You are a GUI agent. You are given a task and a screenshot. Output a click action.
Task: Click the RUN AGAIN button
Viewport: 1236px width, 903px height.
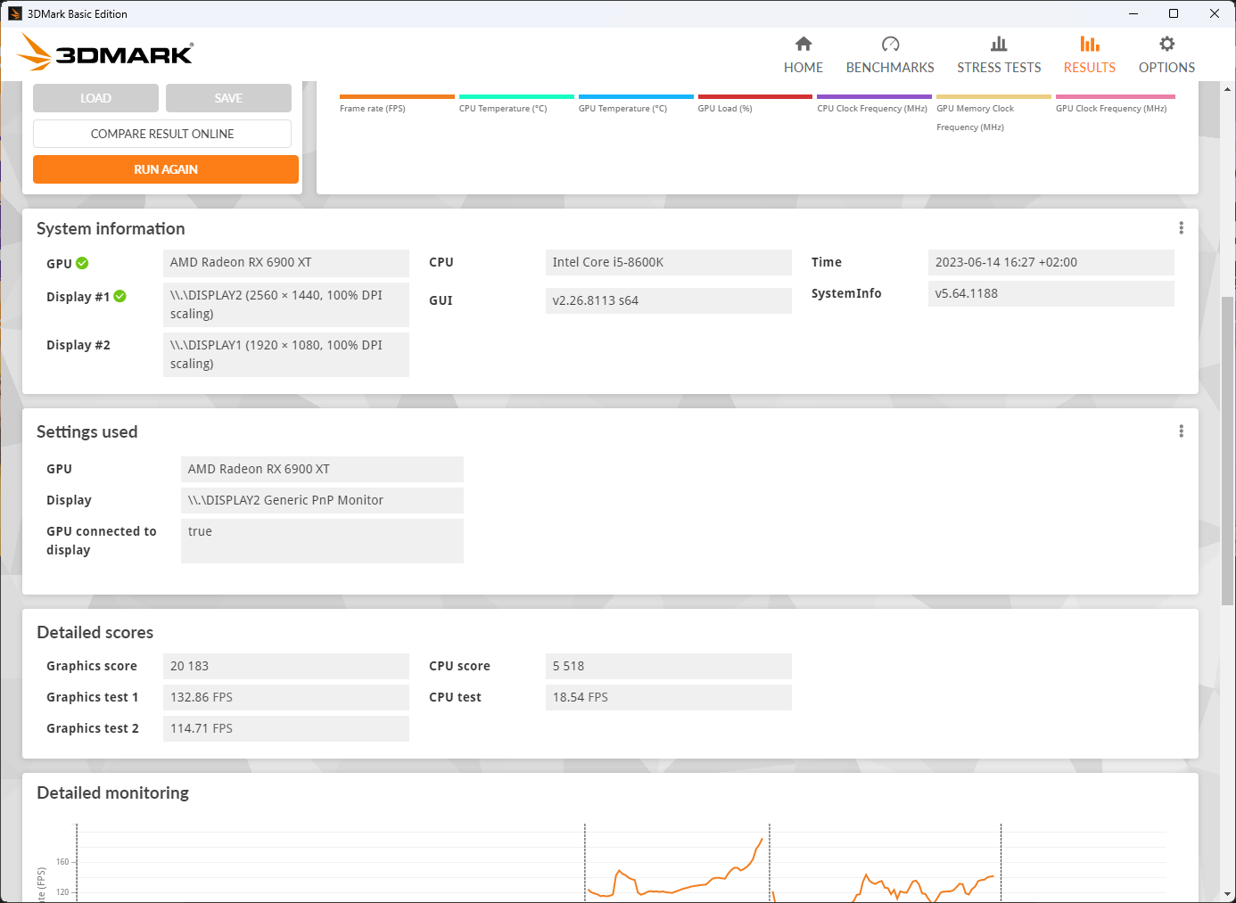pyautogui.click(x=166, y=169)
